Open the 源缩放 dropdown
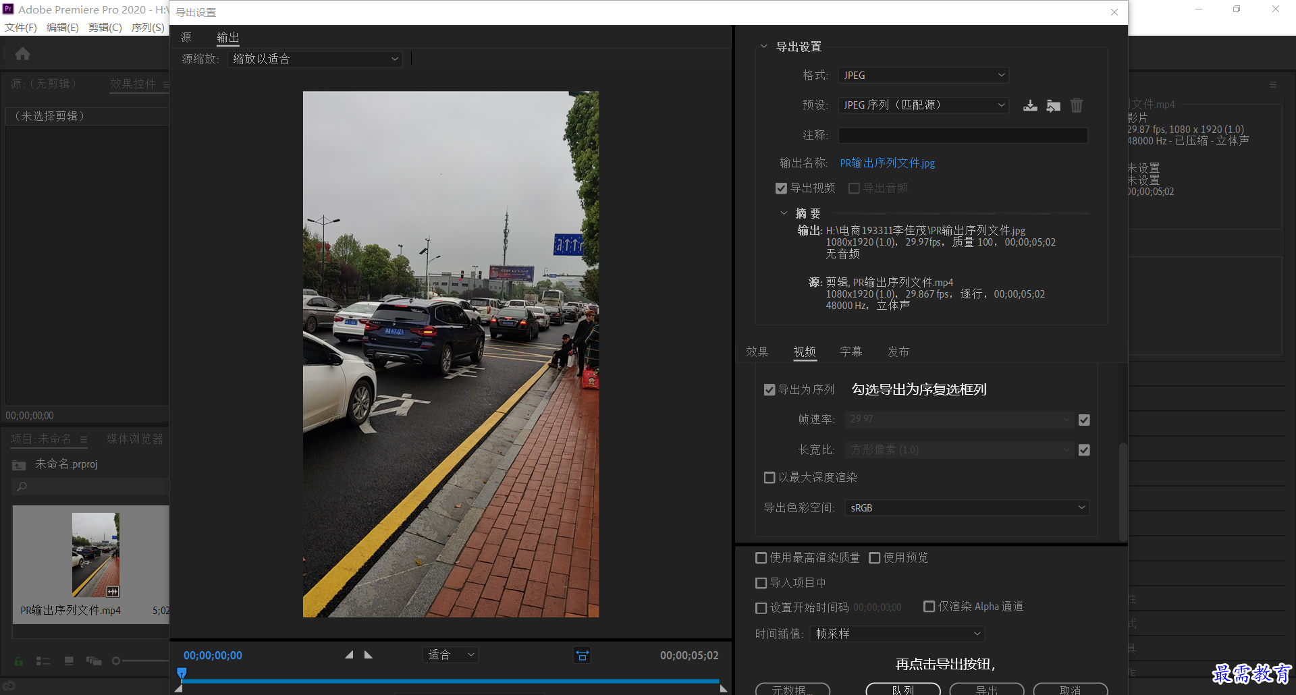The height and width of the screenshot is (695, 1296). coord(315,59)
